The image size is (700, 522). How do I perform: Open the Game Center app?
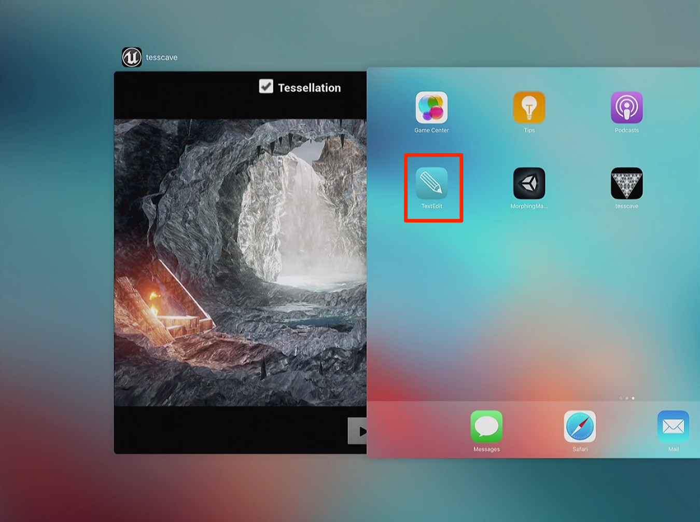tap(431, 108)
